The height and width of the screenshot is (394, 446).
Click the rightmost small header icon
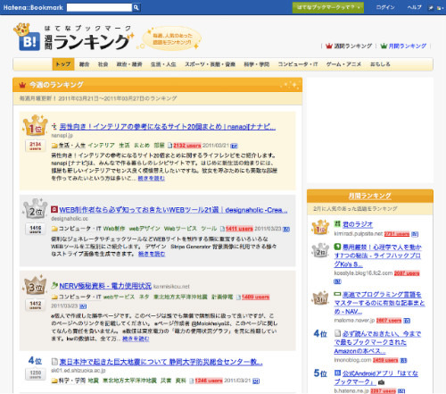tap(440, 8)
